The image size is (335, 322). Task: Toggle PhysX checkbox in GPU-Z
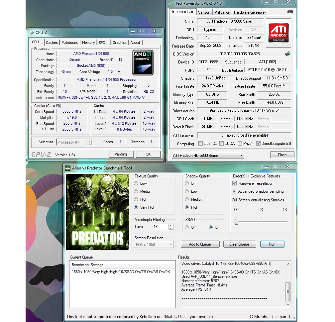tap(240, 143)
